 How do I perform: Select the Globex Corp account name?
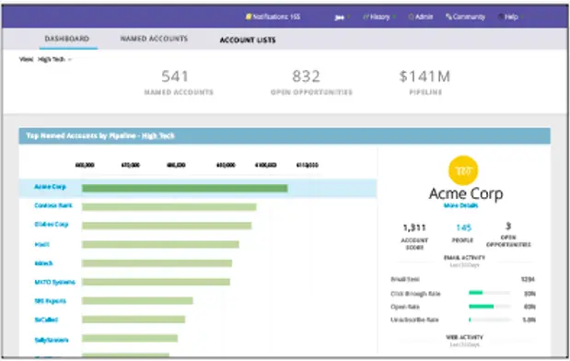pyautogui.click(x=52, y=225)
